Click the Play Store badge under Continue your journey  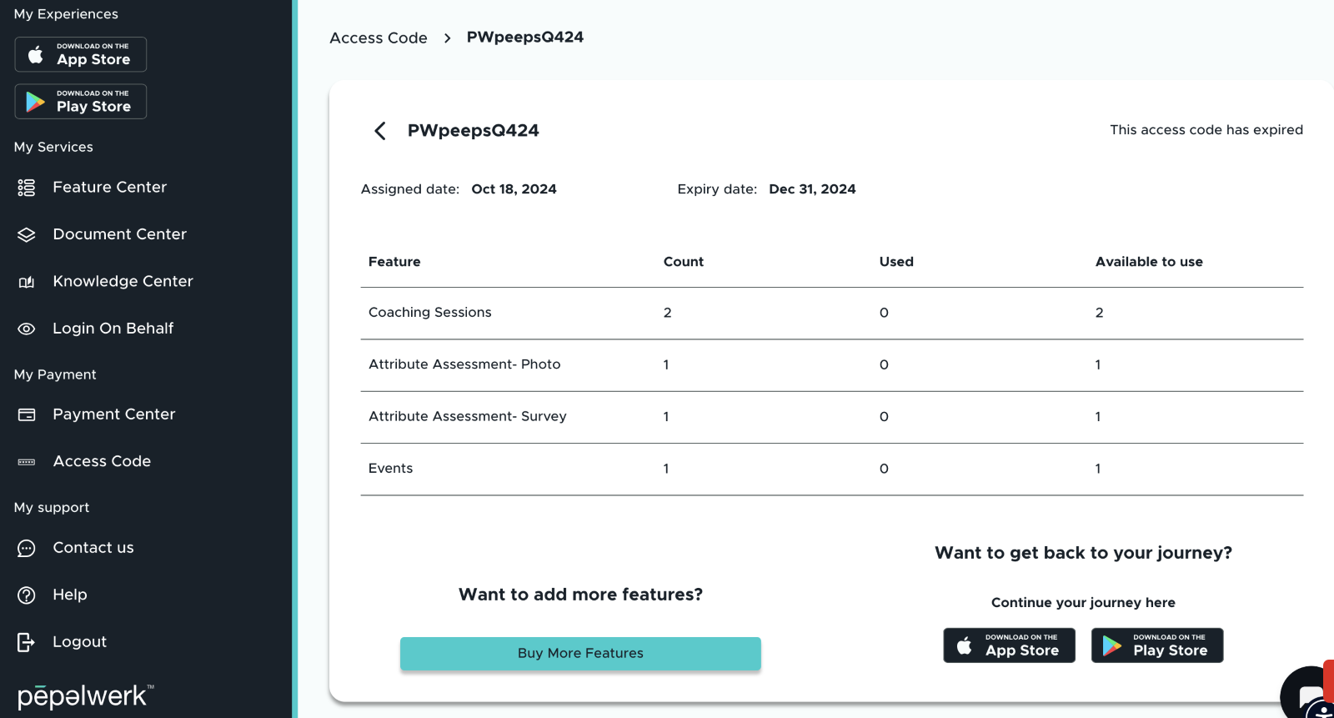pos(1157,645)
